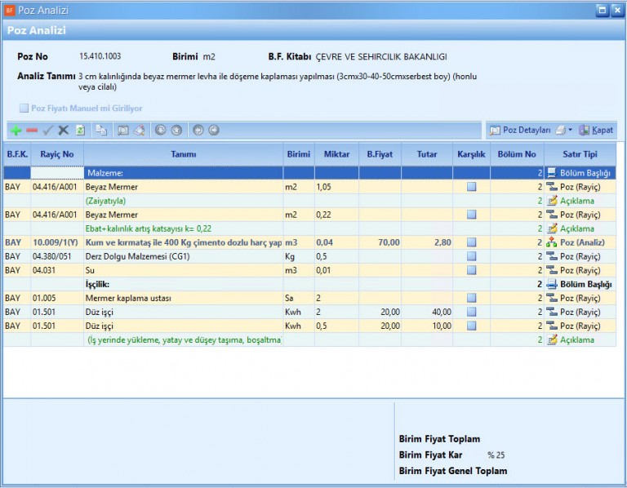The width and height of the screenshot is (627, 488).
Task: Click the green refresh sheet icon
Action: point(80,131)
